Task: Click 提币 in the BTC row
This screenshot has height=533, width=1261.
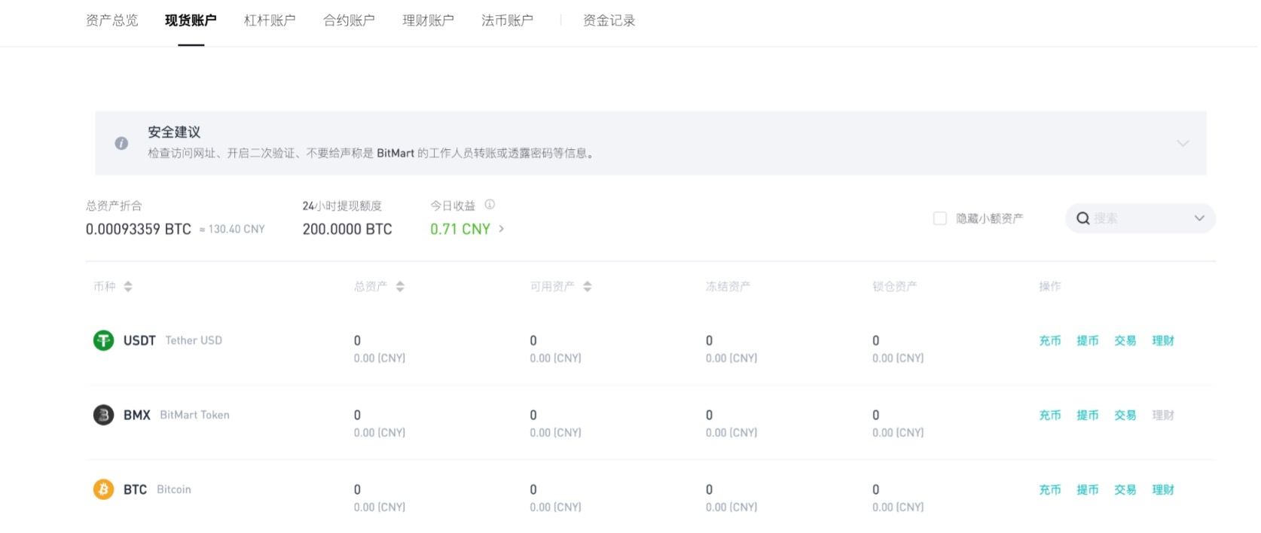Action: coord(1087,490)
